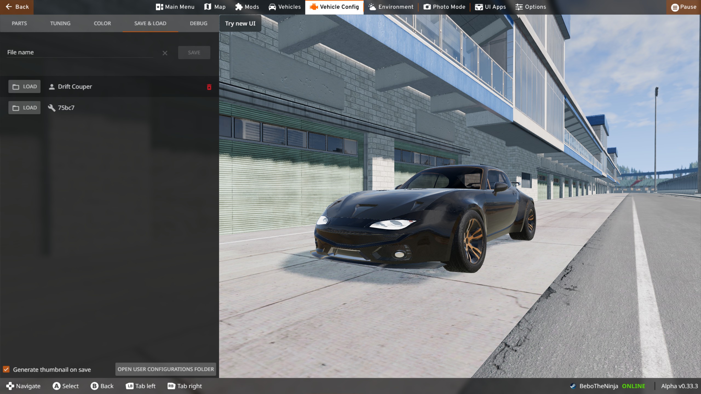Click the Main Menu star icon
This screenshot has height=394, width=701.
coord(159,7)
